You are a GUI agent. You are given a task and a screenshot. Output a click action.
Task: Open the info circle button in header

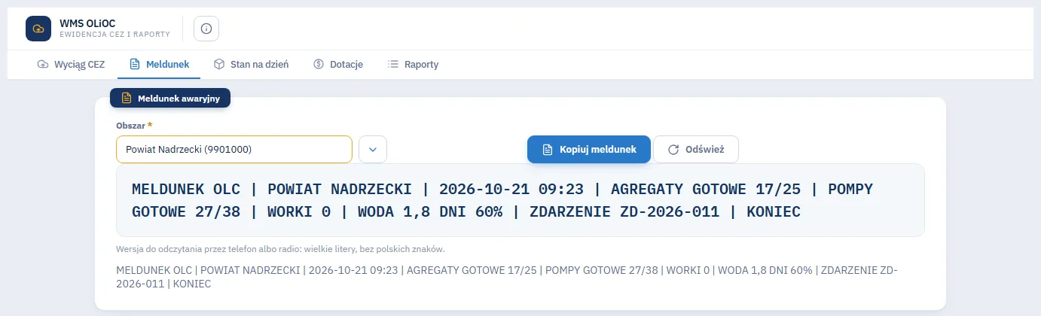click(206, 29)
